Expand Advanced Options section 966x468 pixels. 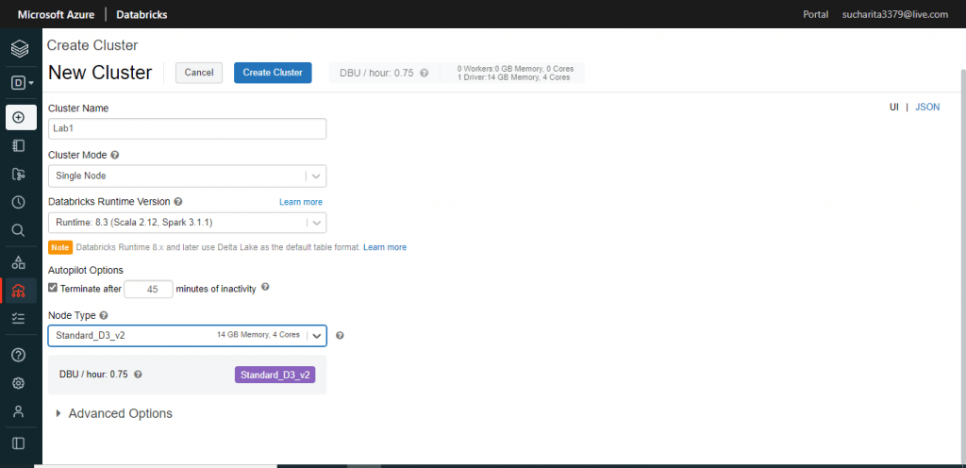pyautogui.click(x=114, y=413)
